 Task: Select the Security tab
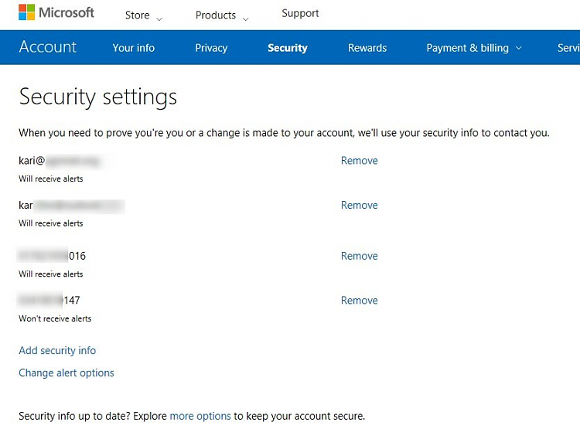pyautogui.click(x=287, y=48)
